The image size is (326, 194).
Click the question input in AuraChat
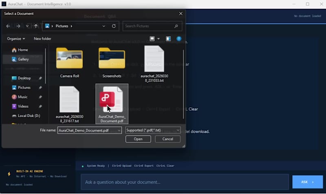185,182
